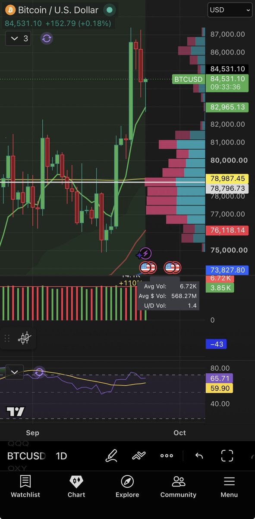The height and width of the screenshot is (519, 255).
Task: Open the indicators tool icon
Action: coord(139,455)
